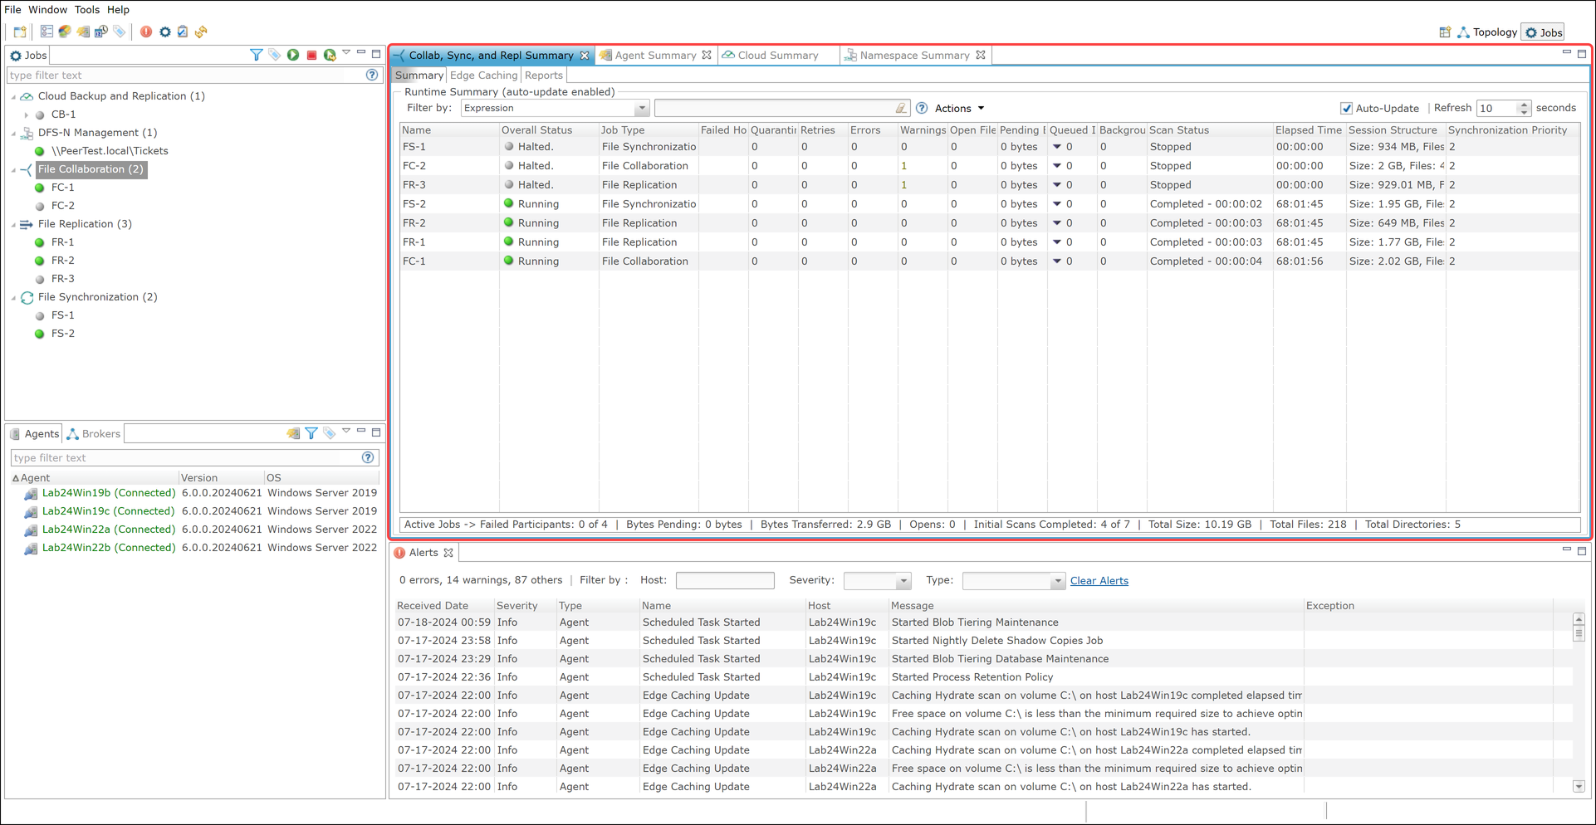Screen dimensions: 1596x825
Task: Click the agent lightning toolbar icon
Action: pos(83,32)
